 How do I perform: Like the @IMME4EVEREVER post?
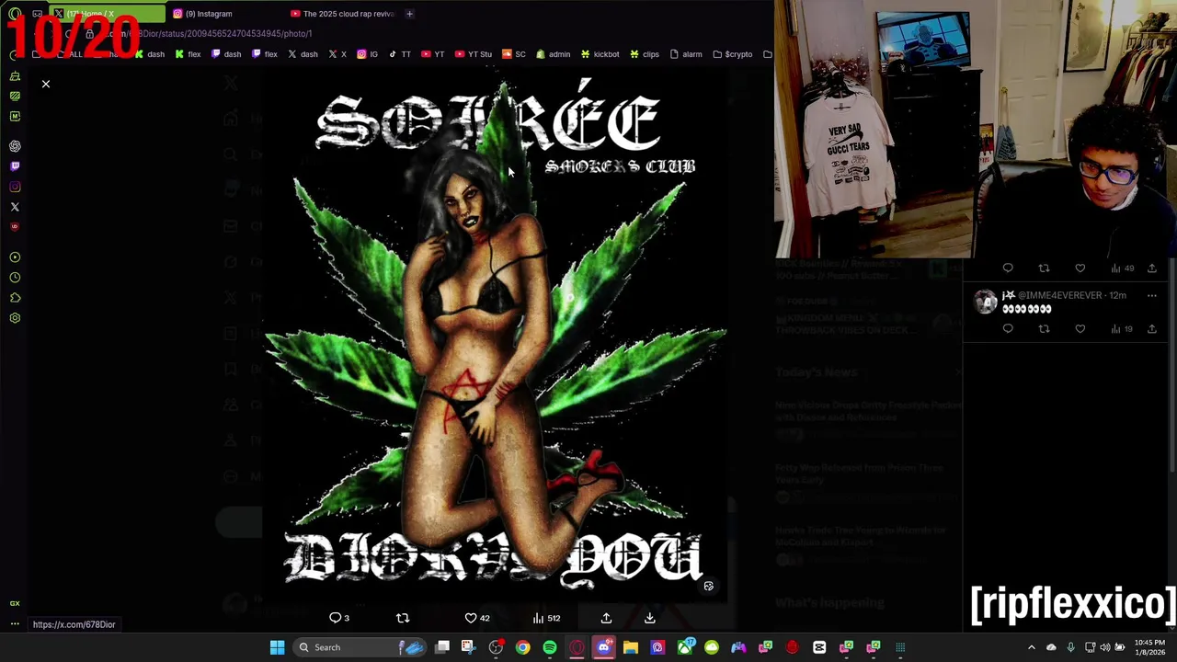pos(1080,328)
